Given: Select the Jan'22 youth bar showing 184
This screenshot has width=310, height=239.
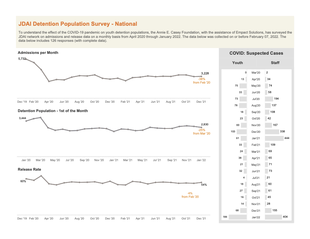Looking at the screenshot, I should (x=238, y=217).
